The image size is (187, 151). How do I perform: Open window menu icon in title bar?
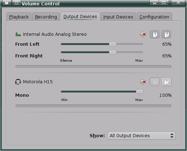(x=7, y=2)
